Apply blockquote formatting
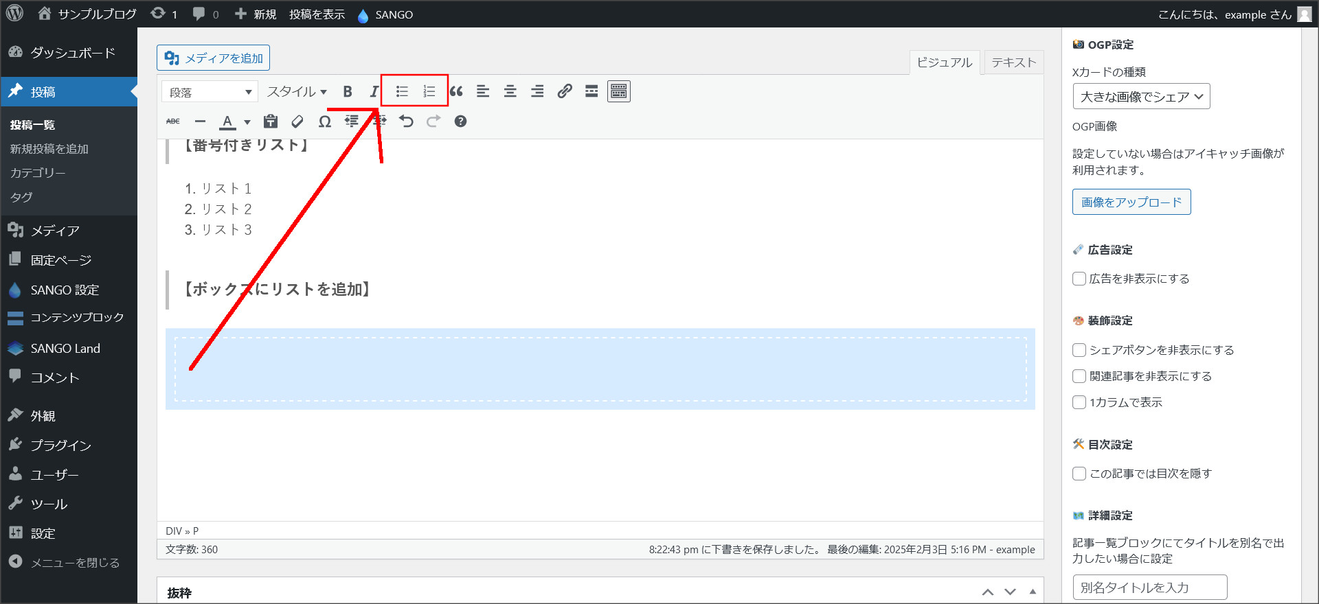The height and width of the screenshot is (604, 1319). coord(456,91)
